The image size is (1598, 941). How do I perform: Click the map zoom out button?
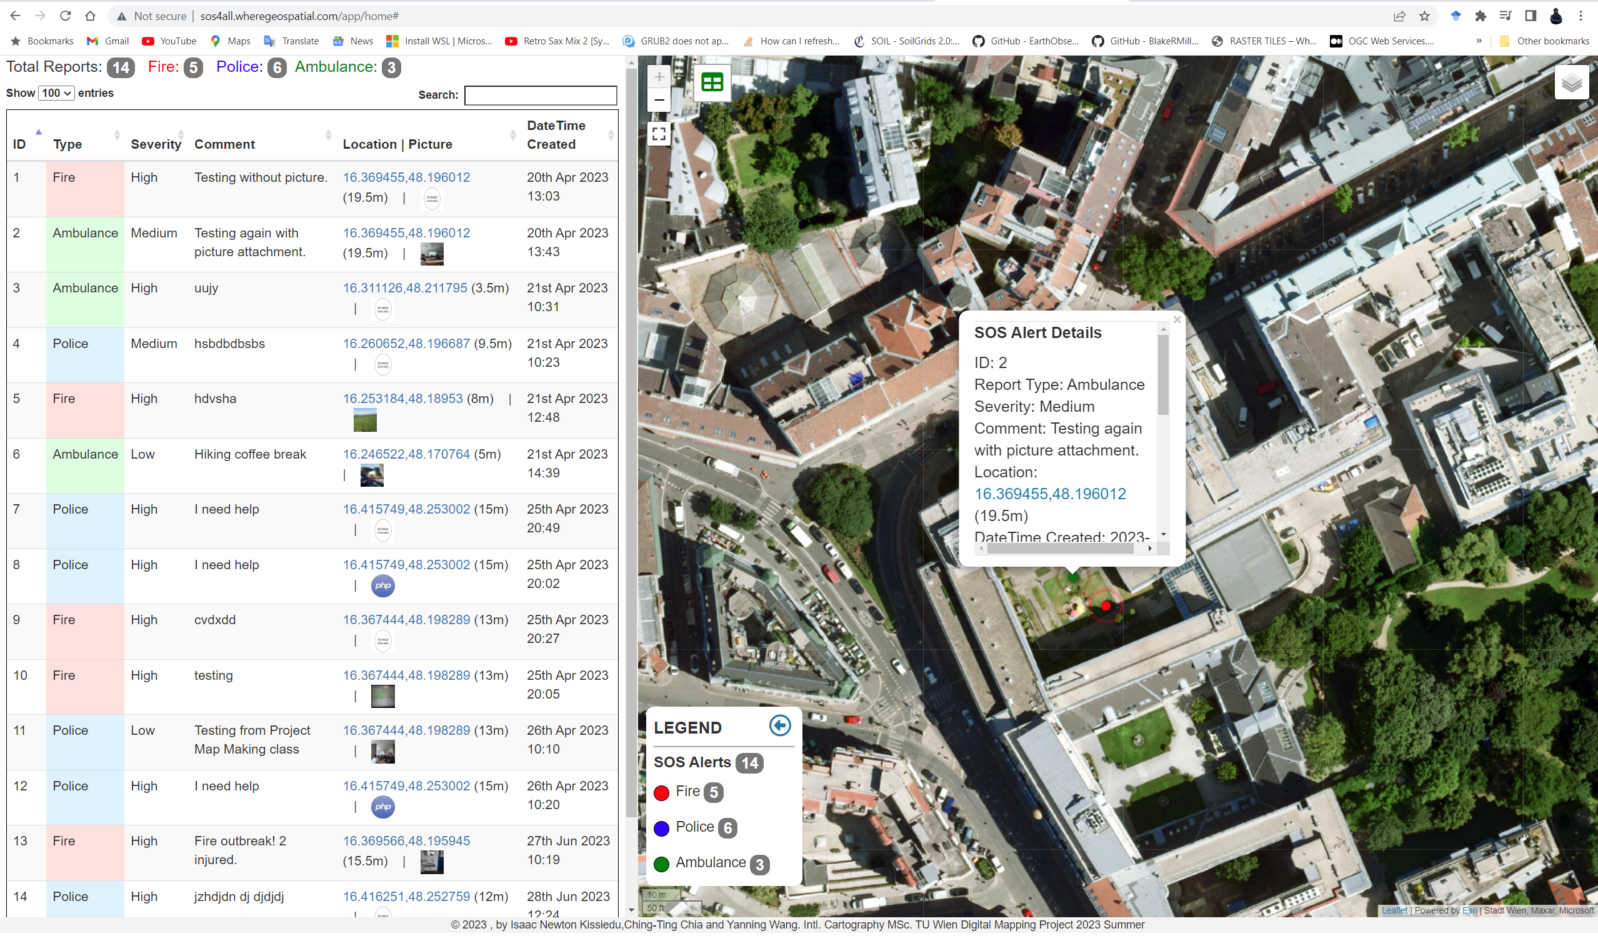[x=659, y=100]
